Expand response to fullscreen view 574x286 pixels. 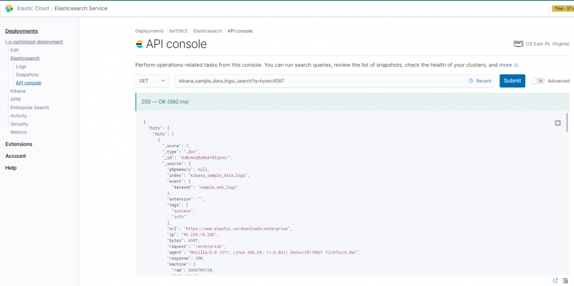pos(558,123)
